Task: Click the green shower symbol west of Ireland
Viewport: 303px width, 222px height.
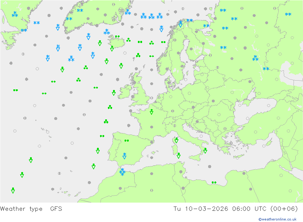Action: (x=114, y=93)
